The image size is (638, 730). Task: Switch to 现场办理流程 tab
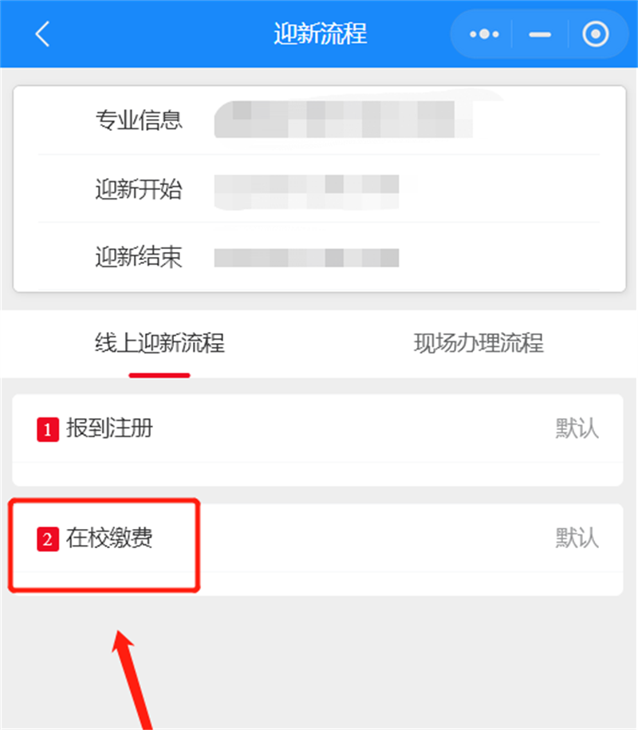(478, 343)
